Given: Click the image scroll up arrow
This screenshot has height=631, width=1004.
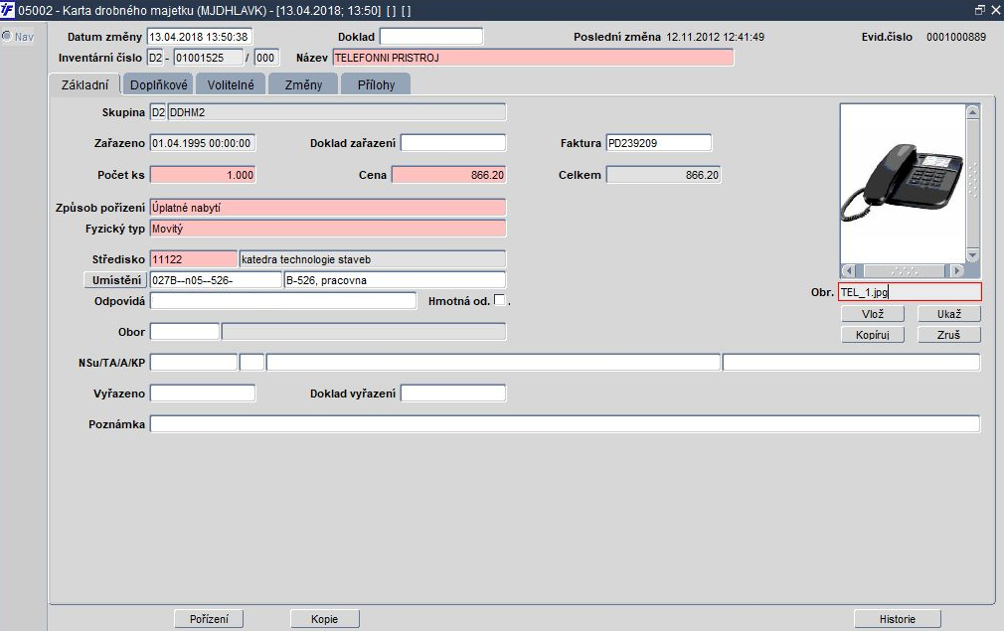Looking at the screenshot, I should (x=972, y=112).
